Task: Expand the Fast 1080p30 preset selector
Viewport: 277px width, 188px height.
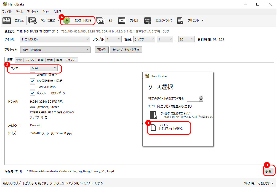Action: (x=55, y=50)
